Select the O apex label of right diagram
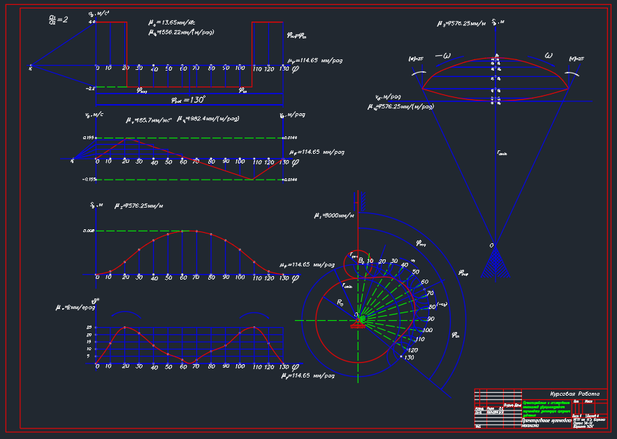Viewport: 617px width, 439px height. coord(491,245)
